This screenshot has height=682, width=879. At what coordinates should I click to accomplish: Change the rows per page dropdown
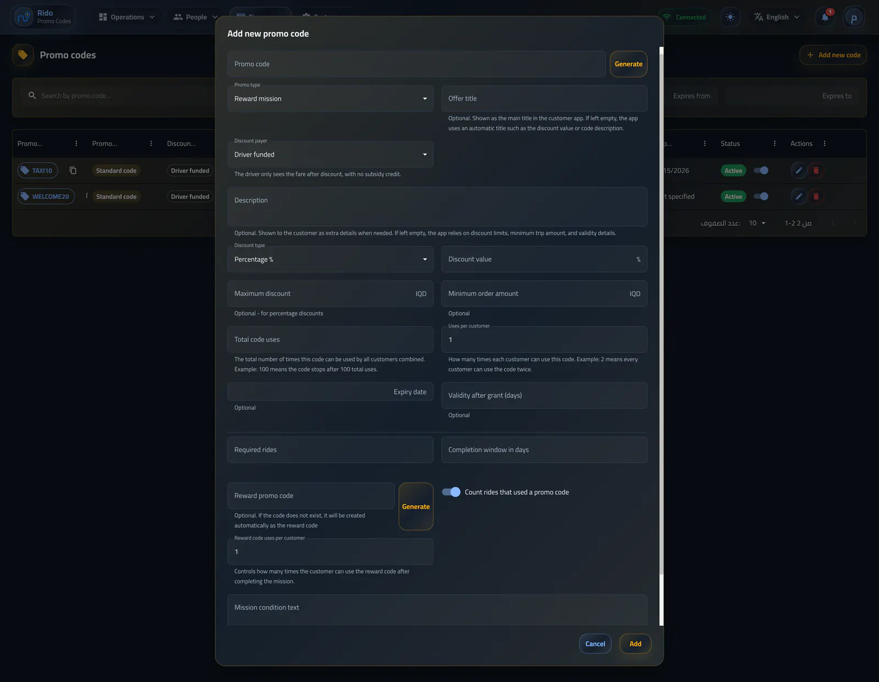(x=757, y=223)
